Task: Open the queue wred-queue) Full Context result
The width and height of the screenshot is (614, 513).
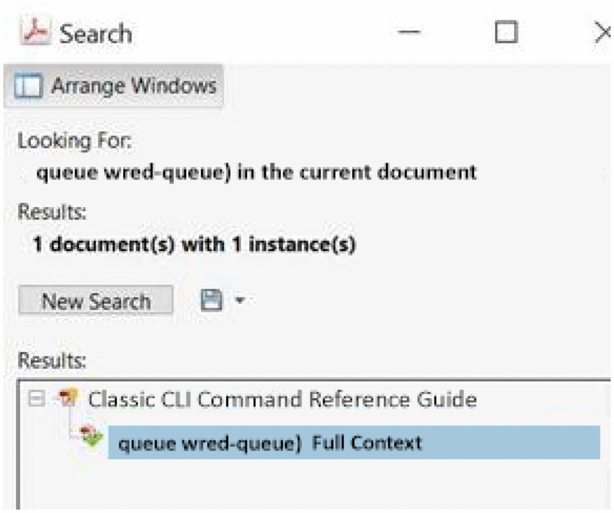Action: pyautogui.click(x=269, y=443)
